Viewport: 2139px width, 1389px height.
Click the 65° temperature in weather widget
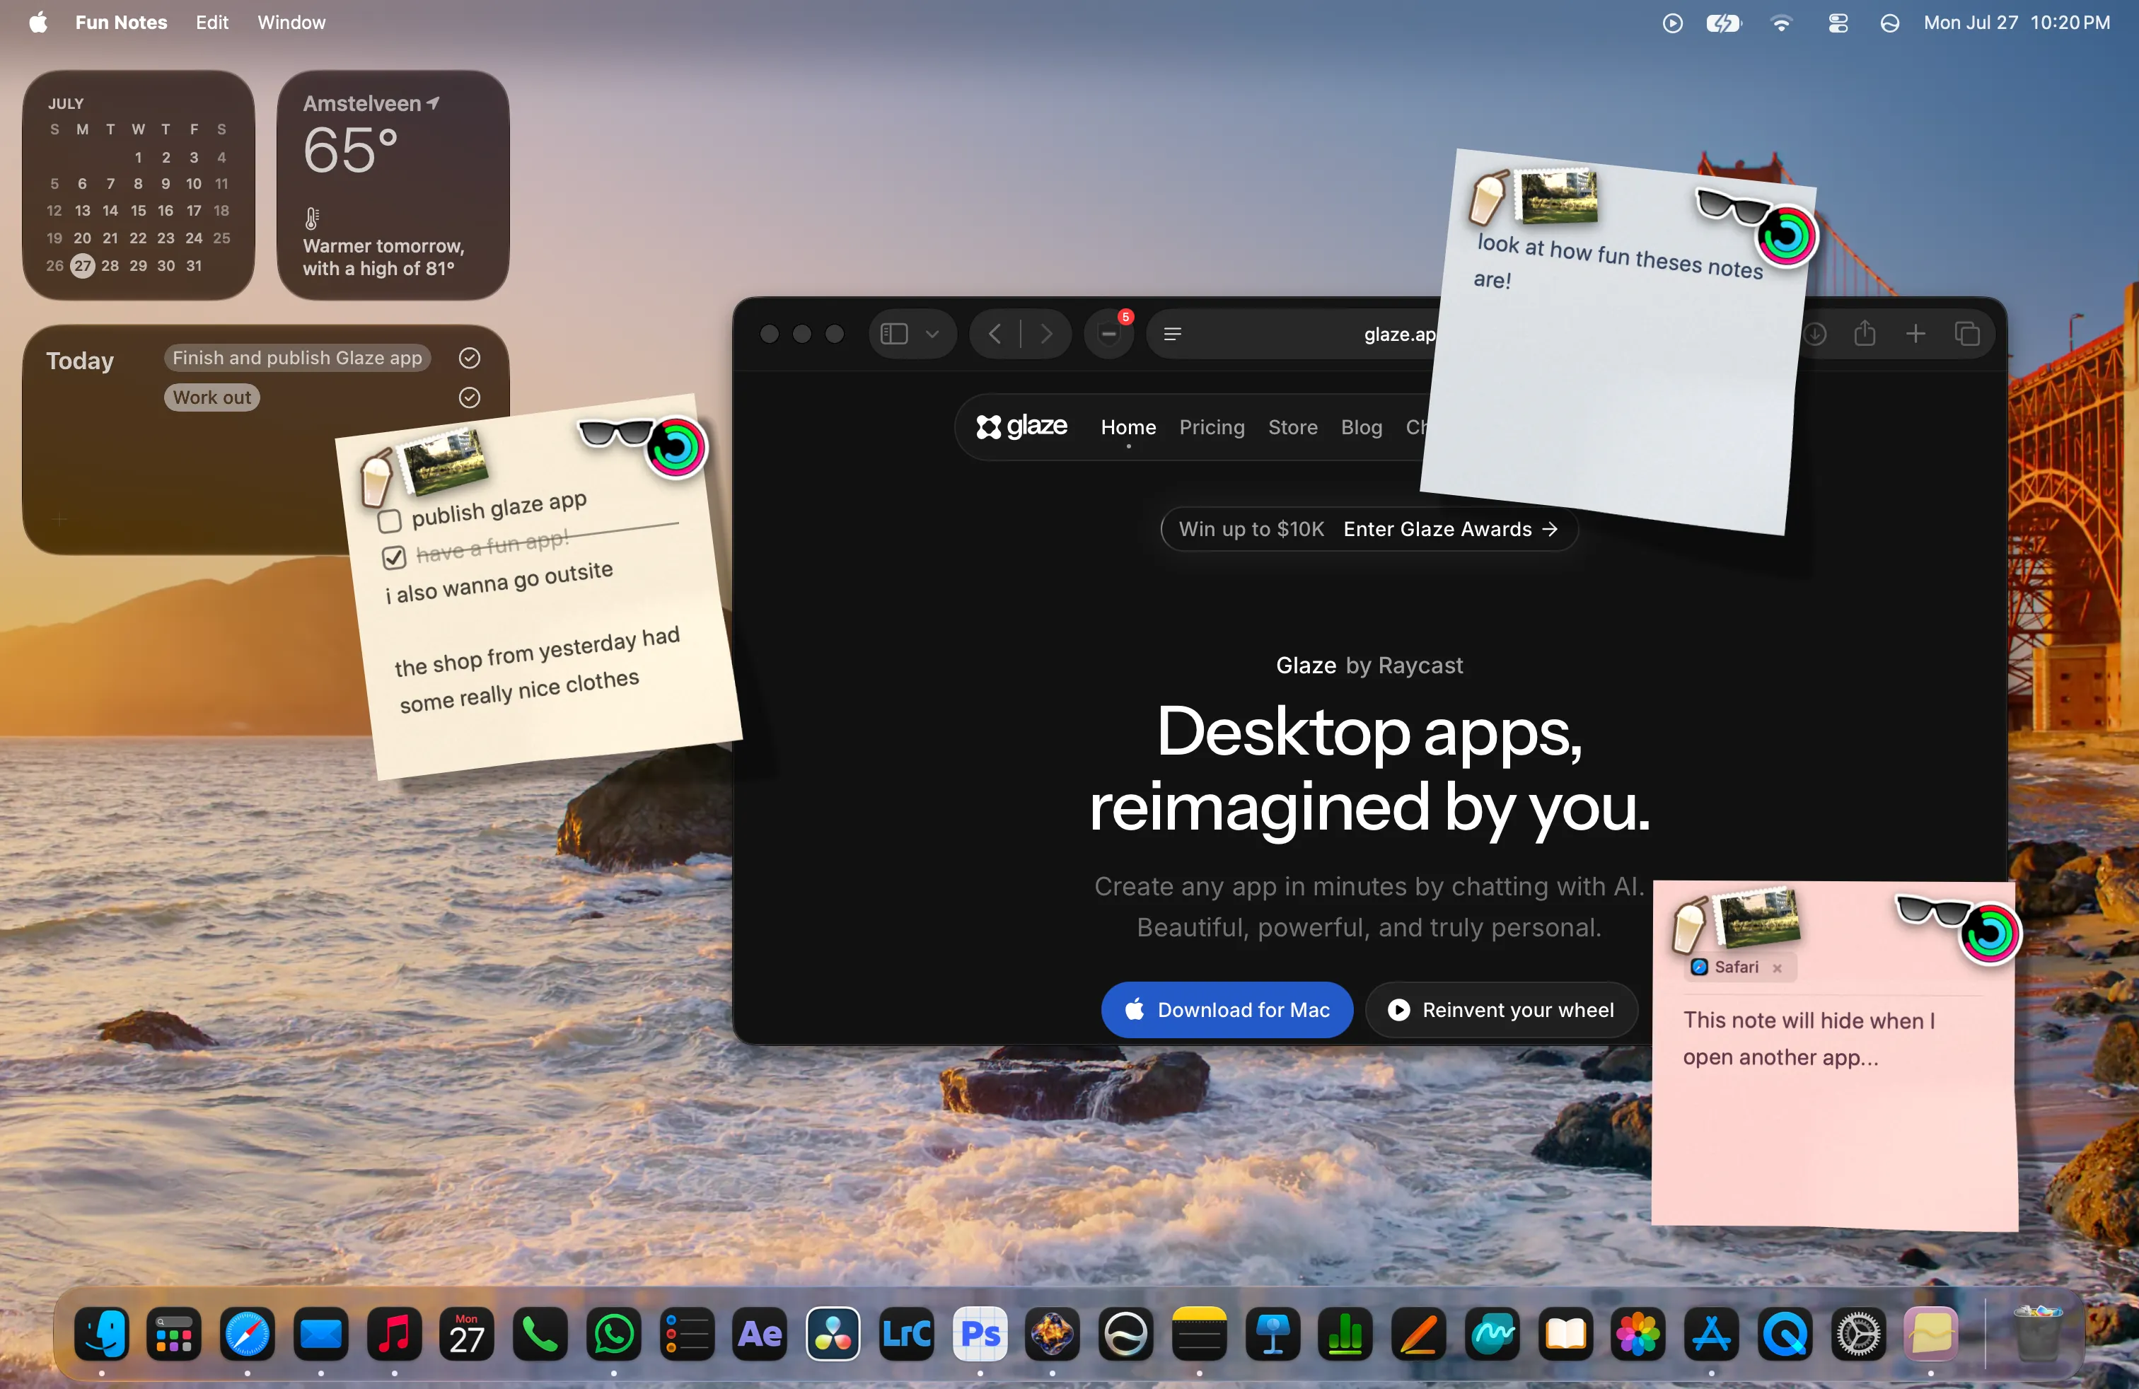coord(351,149)
